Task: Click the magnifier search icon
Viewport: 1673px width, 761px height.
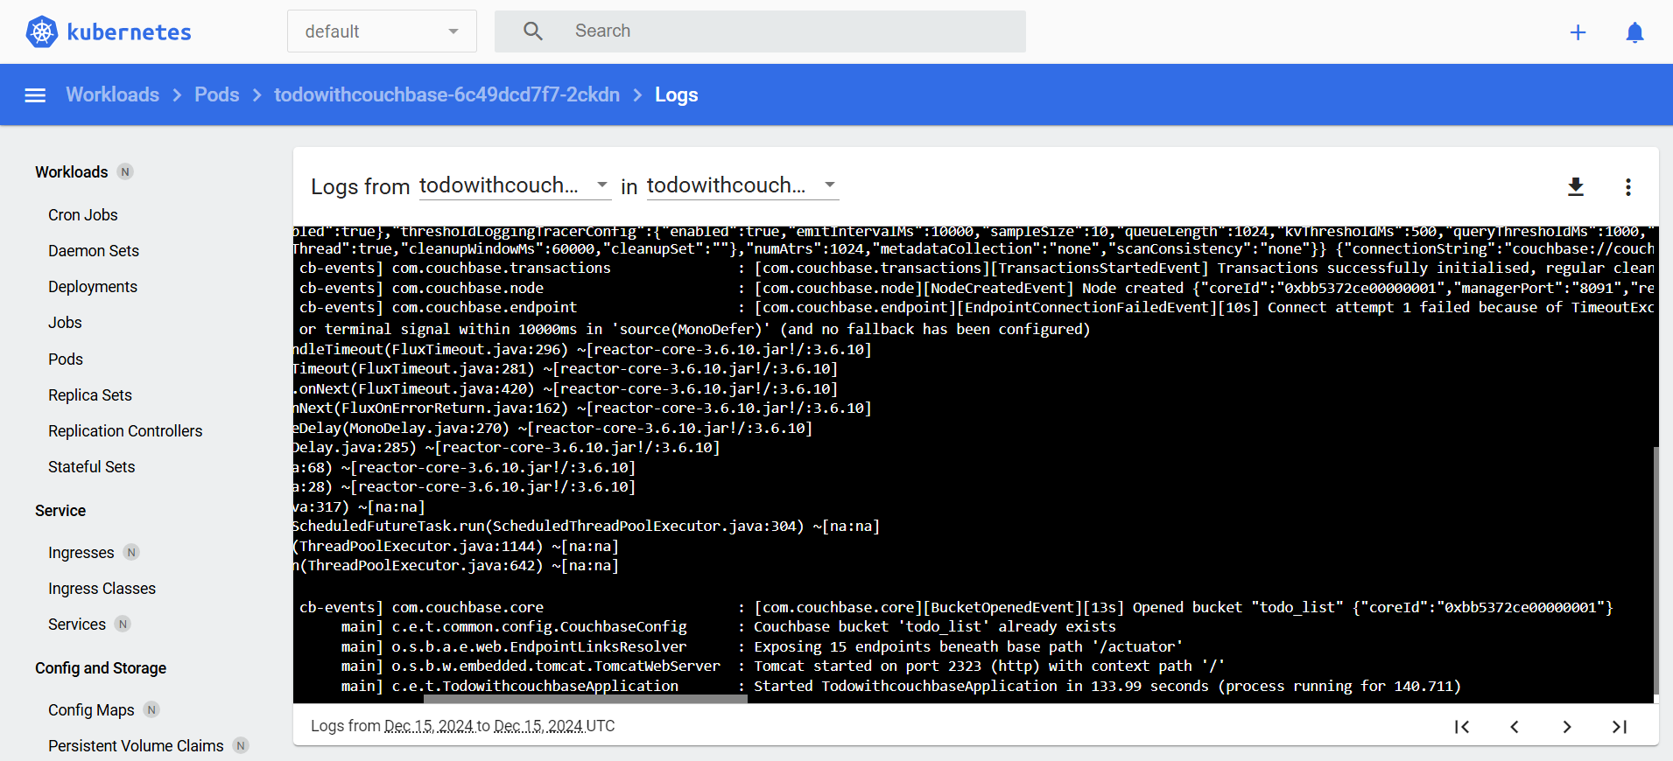Action: click(x=533, y=31)
